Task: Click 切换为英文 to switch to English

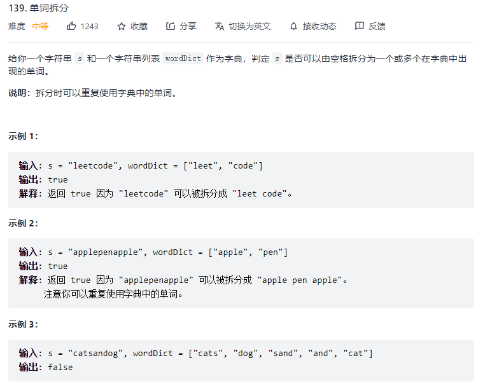Action: 250,26
